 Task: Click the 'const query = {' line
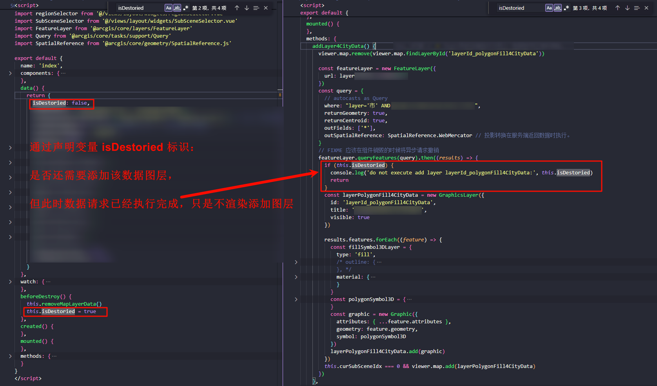coord(341,91)
